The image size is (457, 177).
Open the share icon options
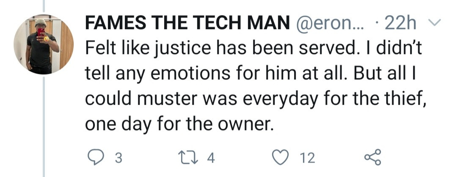point(373,158)
